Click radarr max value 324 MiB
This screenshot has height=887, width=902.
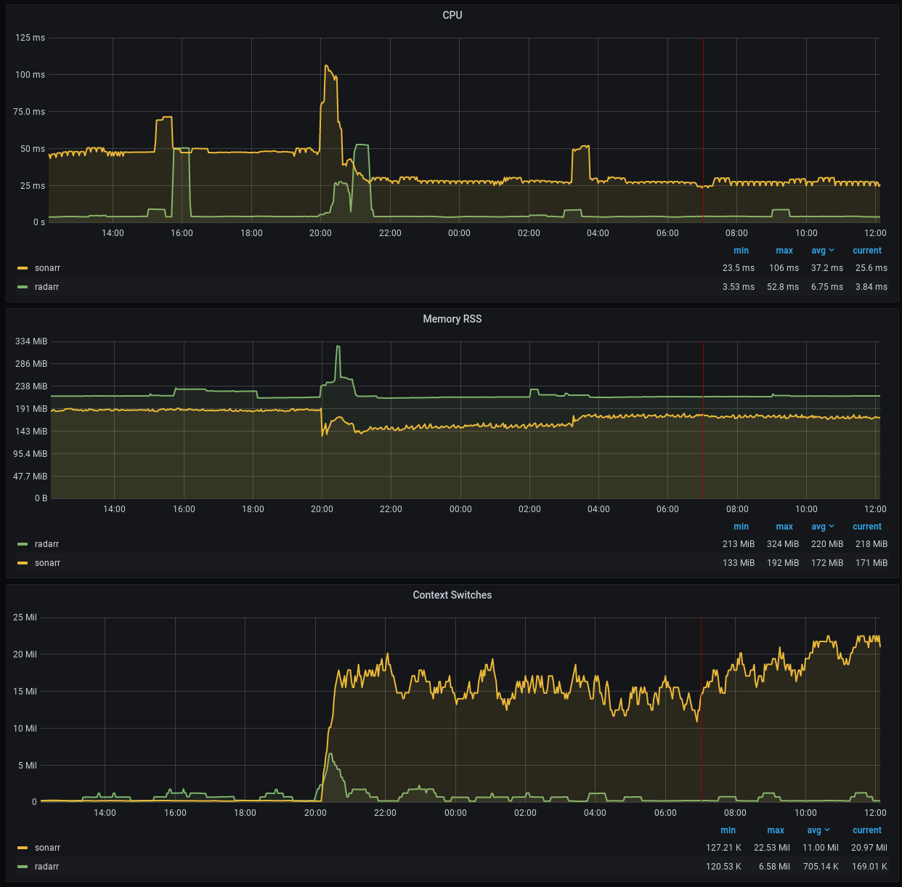pos(783,544)
